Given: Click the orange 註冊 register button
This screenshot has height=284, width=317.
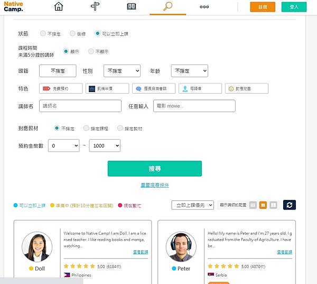Looking at the screenshot, I should 263,7.
